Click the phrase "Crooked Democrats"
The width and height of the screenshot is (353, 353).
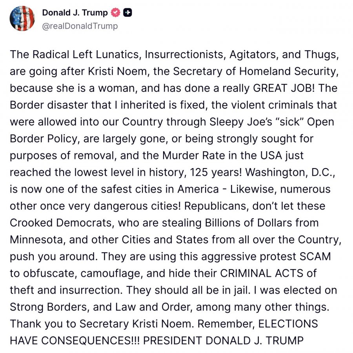coord(61,223)
